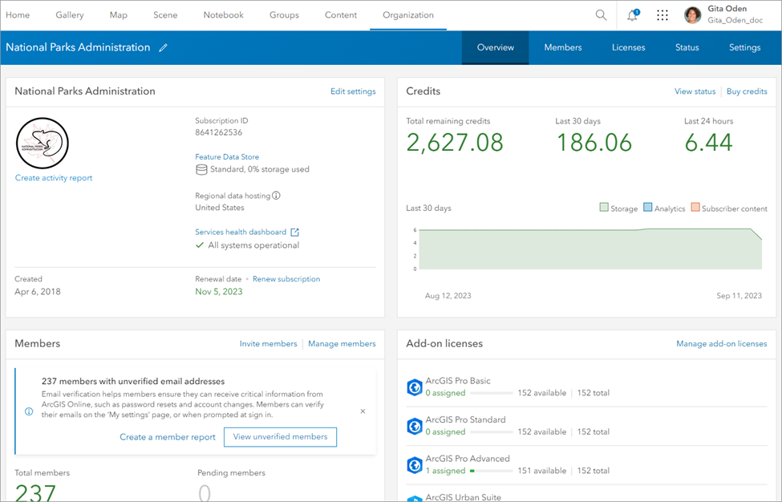Click the Invite members link
Screen dimensions: 782x502
tap(269, 344)
